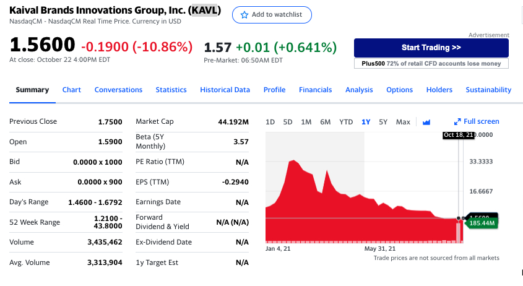The image size is (523, 286).
Task: Click the Statistics tab link
Action: coord(171,90)
